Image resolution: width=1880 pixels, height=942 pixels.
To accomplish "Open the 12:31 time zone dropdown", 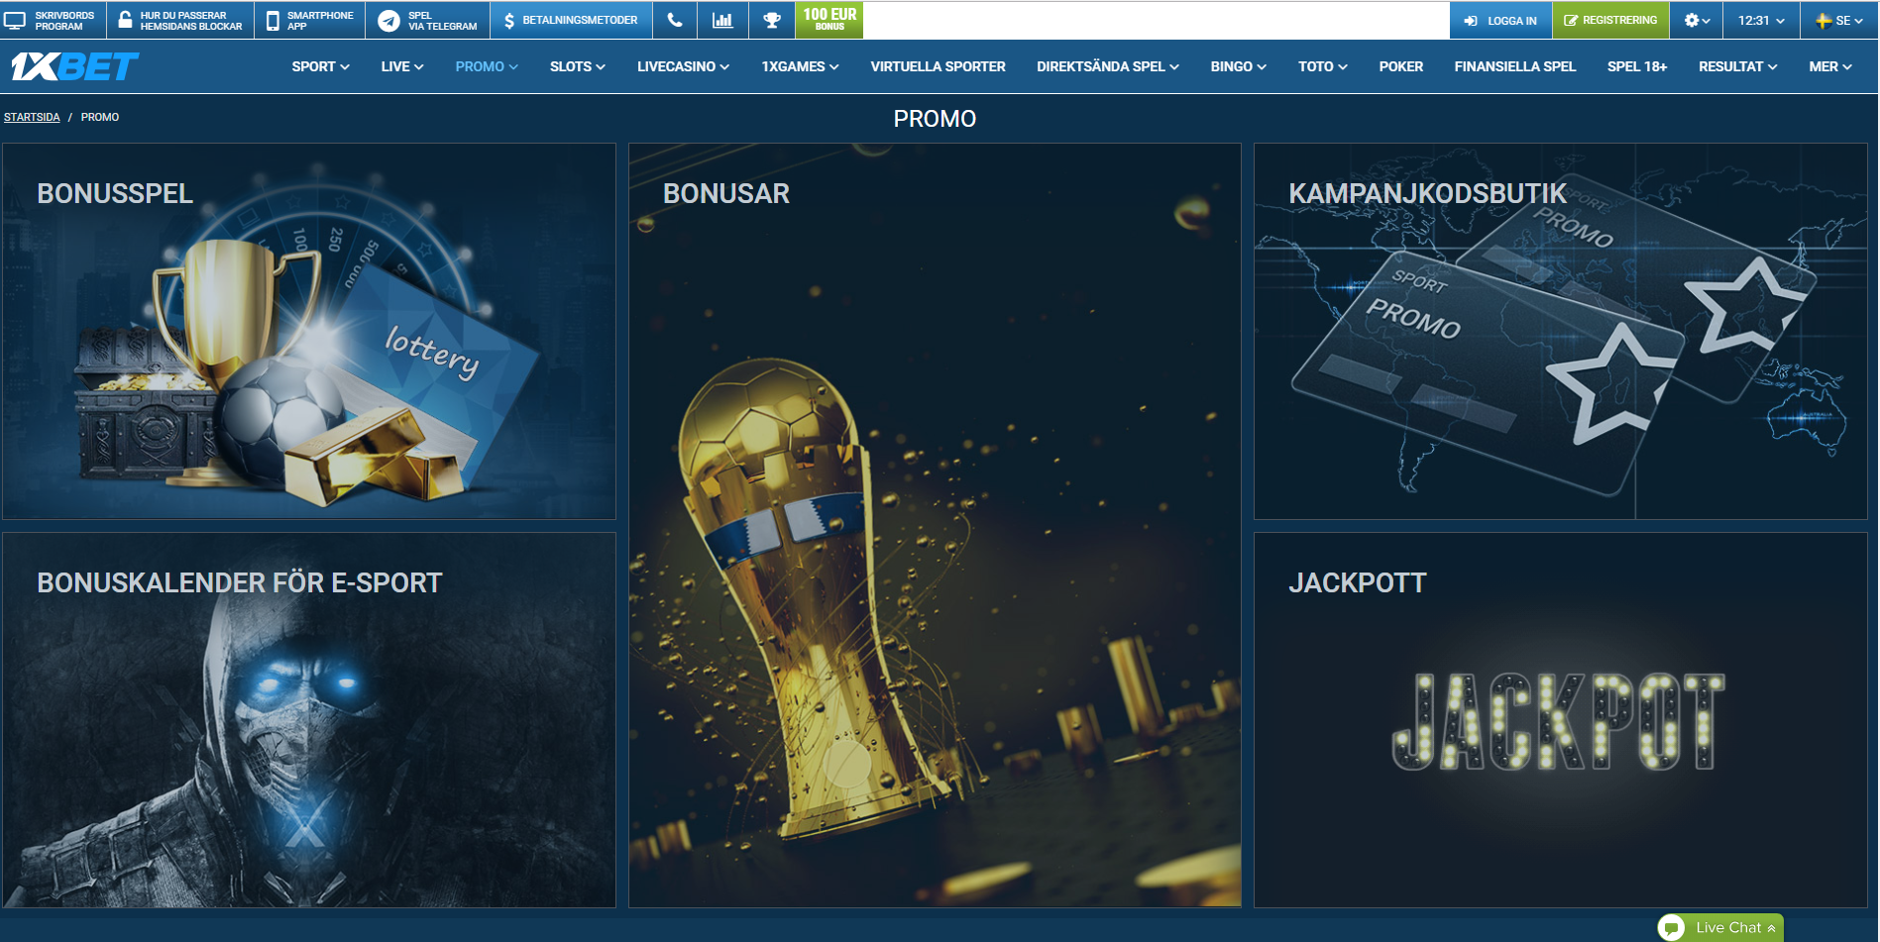I will pyautogui.click(x=1761, y=20).
